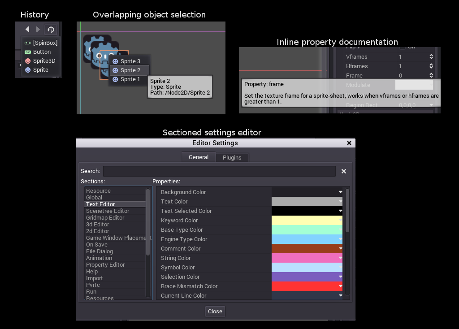Open the Comment Color dropdown arrow
The image size is (459, 329).
(341, 248)
